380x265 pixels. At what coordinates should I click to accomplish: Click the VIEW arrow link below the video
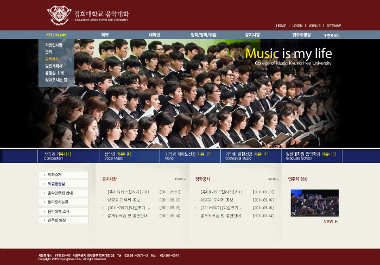coord(331,222)
